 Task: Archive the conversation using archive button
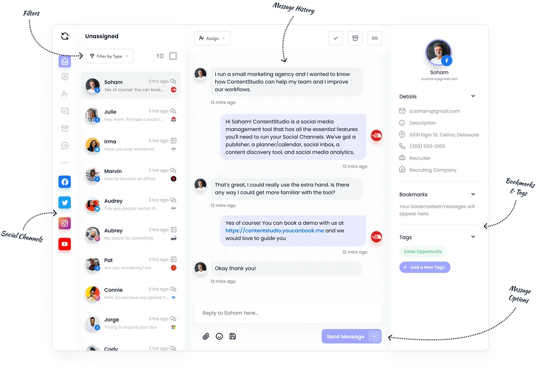click(355, 38)
